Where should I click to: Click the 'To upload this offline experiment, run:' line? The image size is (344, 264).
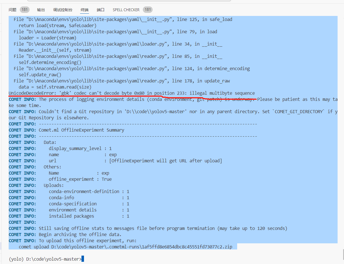(88, 241)
